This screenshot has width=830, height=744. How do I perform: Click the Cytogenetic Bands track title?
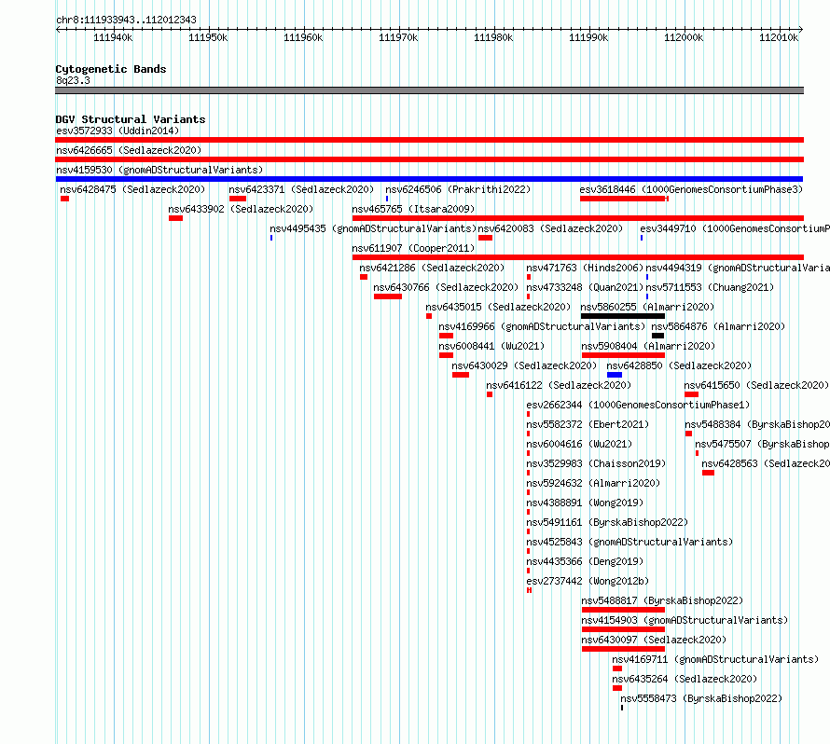coord(111,69)
